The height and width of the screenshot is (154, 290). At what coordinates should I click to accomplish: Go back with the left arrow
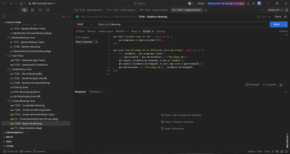click(11, 3)
